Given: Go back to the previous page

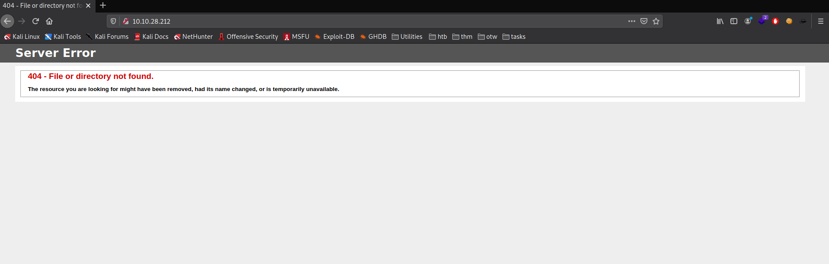Looking at the screenshot, I should [7, 21].
